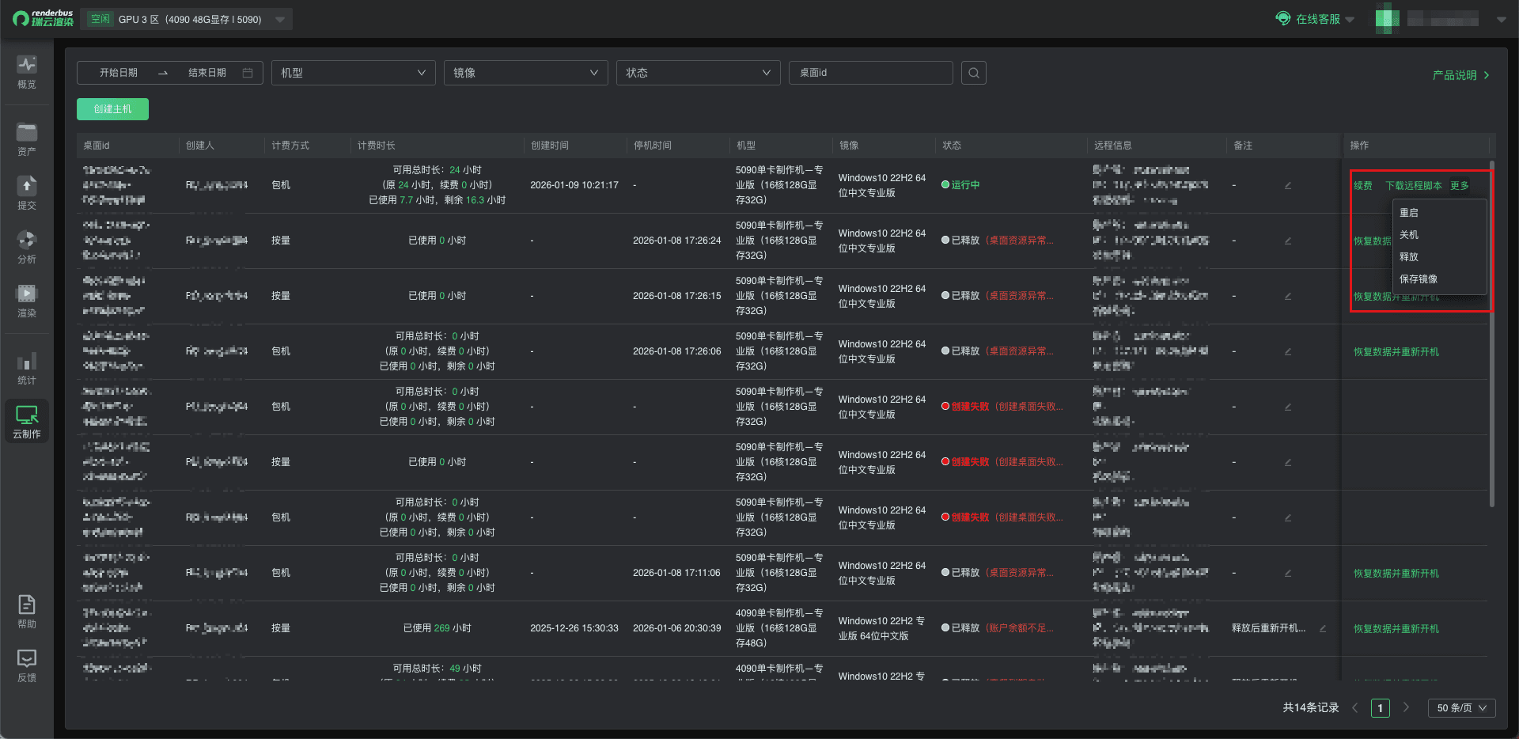Open the 统计 statistics sidebar icon
The width and height of the screenshot is (1519, 739).
point(27,369)
